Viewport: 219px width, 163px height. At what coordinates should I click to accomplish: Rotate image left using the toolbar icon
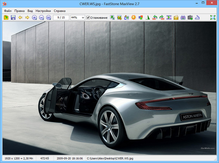coord(155,18)
